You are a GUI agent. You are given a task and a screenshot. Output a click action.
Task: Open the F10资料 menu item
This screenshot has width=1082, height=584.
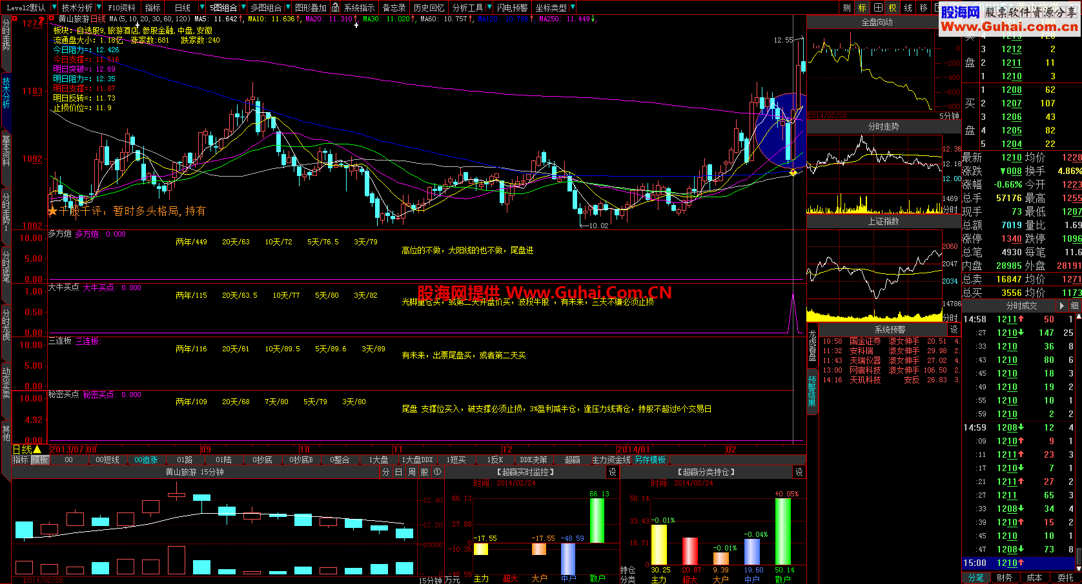click(x=122, y=8)
